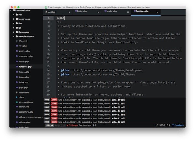This screenshot has height=141, width=195.
Task: Expand the genericons folder
Action: (x=14, y=19)
